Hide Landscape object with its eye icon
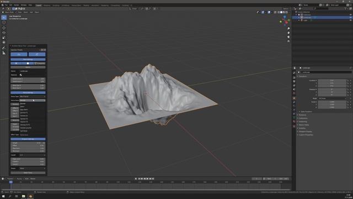The height and width of the screenshot is (199, 353). point(351,17)
